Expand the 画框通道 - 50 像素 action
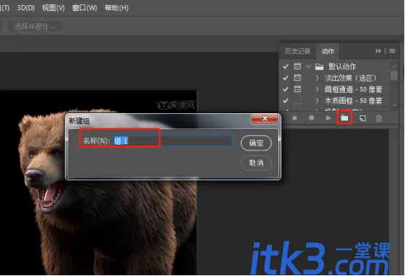 pyautogui.click(x=317, y=89)
